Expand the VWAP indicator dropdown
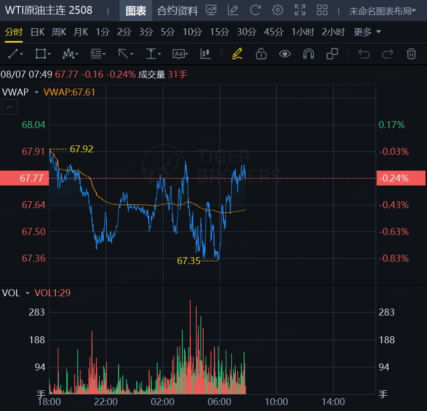 point(36,92)
